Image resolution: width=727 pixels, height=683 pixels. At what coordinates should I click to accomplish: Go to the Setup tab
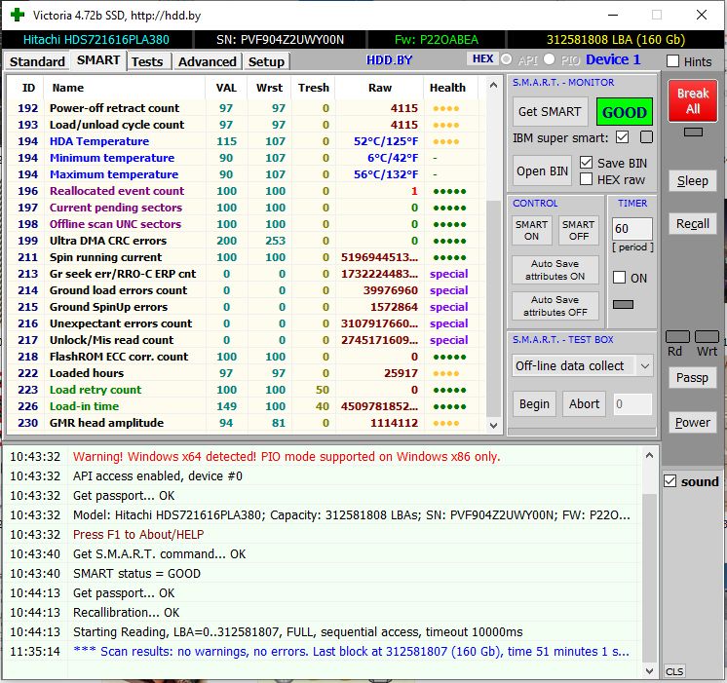[x=266, y=61]
